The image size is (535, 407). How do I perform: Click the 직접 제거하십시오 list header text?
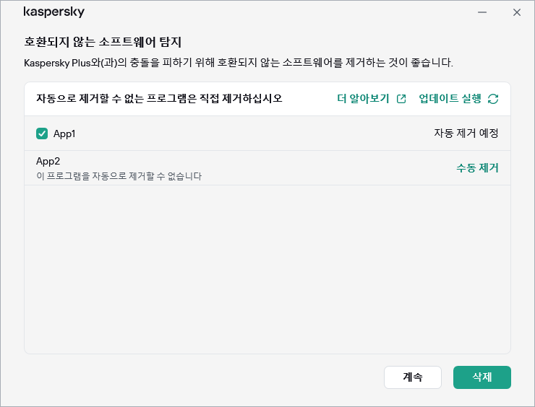tap(159, 99)
